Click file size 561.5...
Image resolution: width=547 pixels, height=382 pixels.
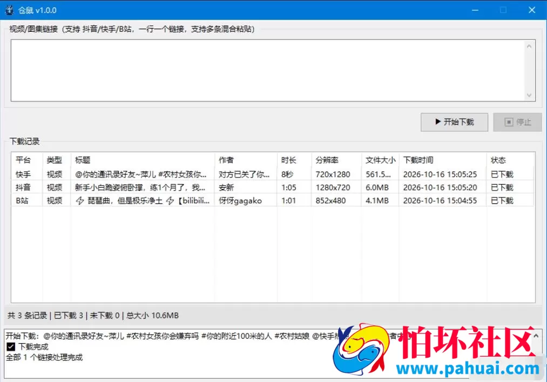point(378,174)
